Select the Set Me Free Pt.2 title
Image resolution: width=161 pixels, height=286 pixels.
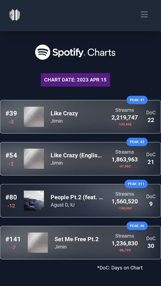[x=76, y=239]
